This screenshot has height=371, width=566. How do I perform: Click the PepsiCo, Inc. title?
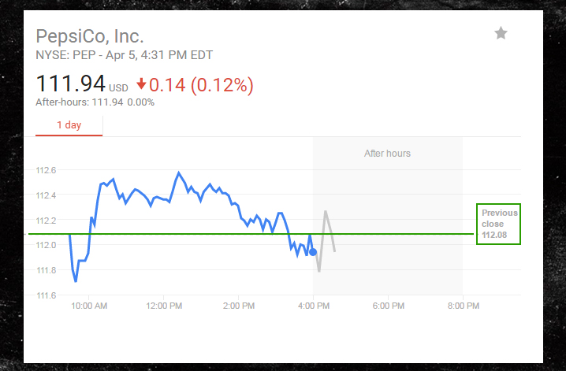[x=90, y=37]
